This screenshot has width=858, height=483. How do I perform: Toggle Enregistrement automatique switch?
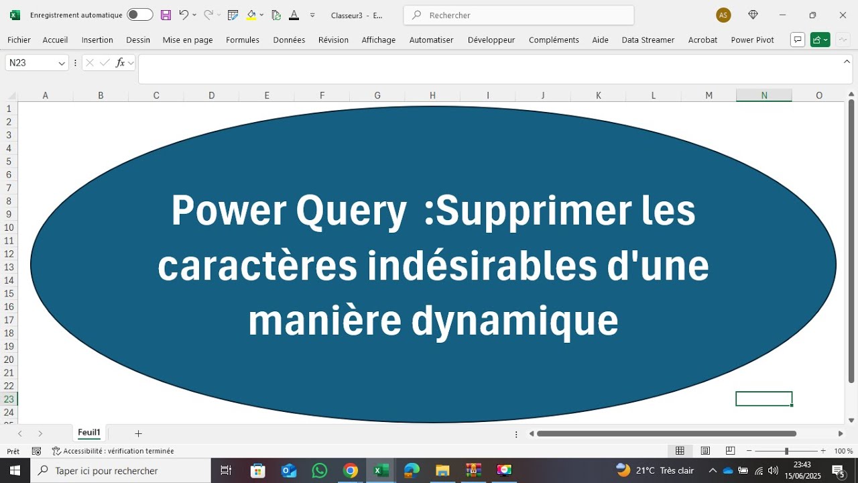click(139, 15)
